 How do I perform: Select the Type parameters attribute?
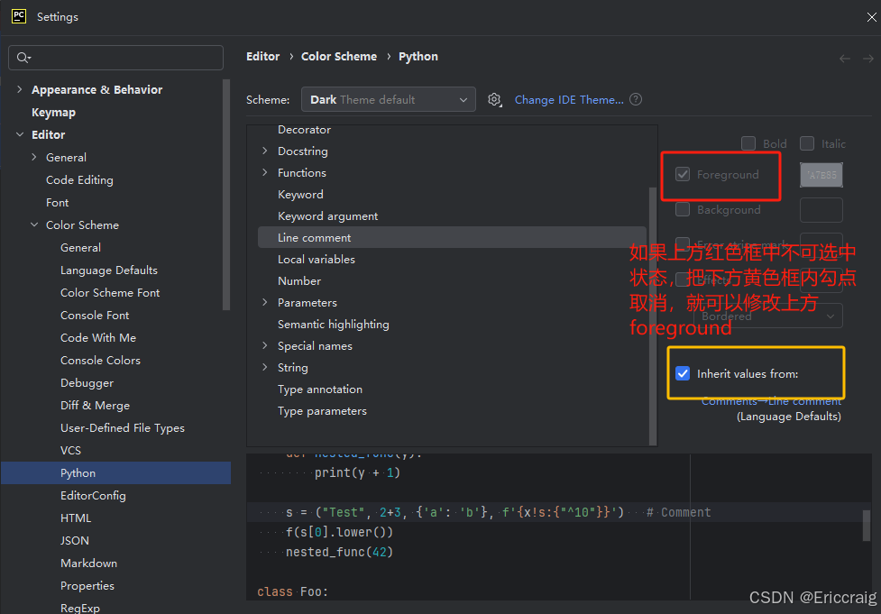pos(322,410)
